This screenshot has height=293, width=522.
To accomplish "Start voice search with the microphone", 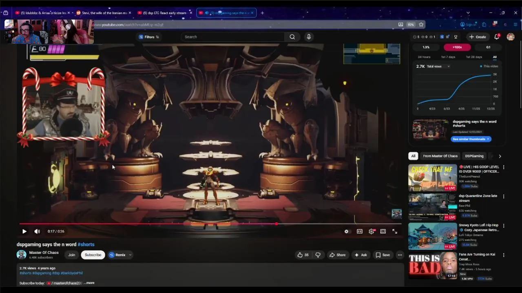I will [309, 37].
